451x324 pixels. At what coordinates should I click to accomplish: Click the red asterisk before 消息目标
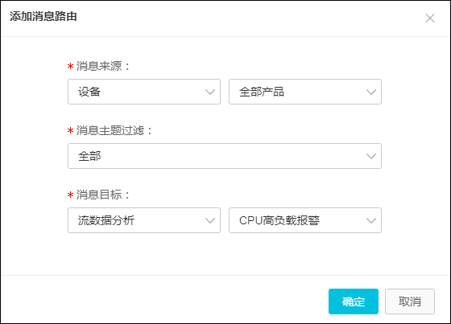coord(71,195)
